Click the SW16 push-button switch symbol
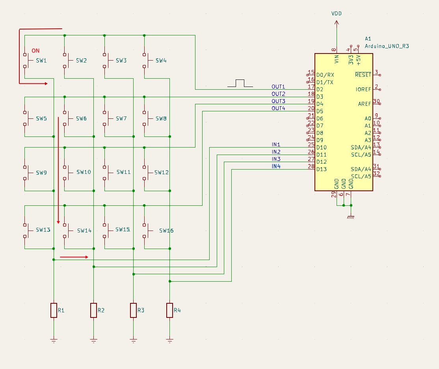 tap(146, 231)
